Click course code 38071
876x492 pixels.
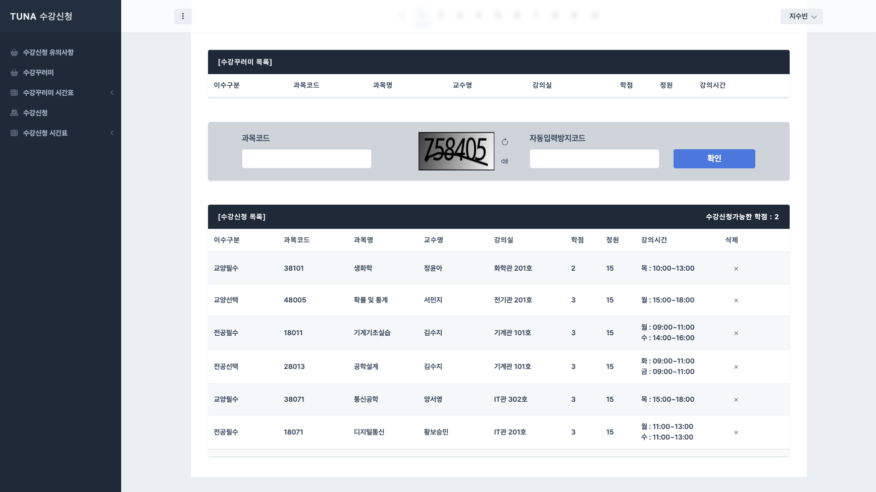click(x=294, y=399)
